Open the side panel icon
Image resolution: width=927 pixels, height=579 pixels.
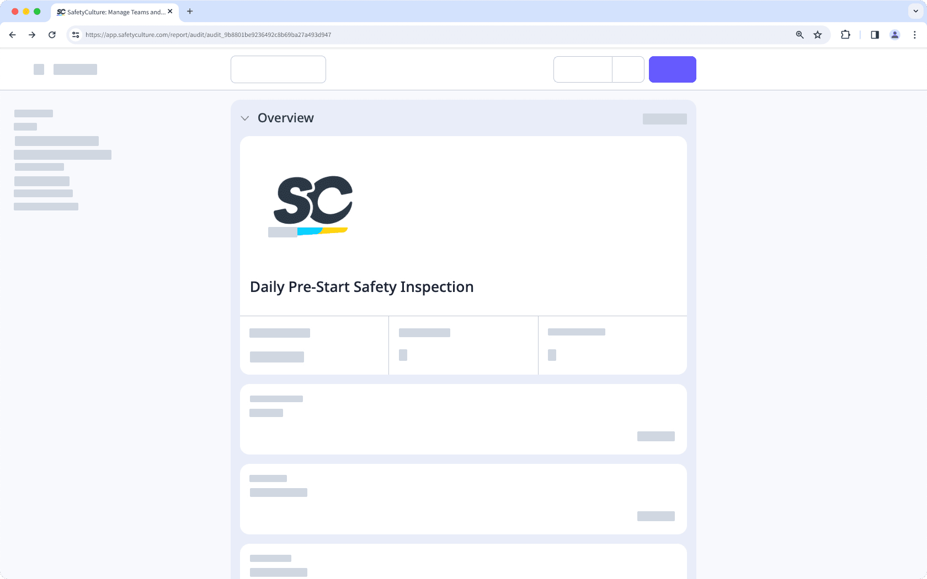coord(875,35)
